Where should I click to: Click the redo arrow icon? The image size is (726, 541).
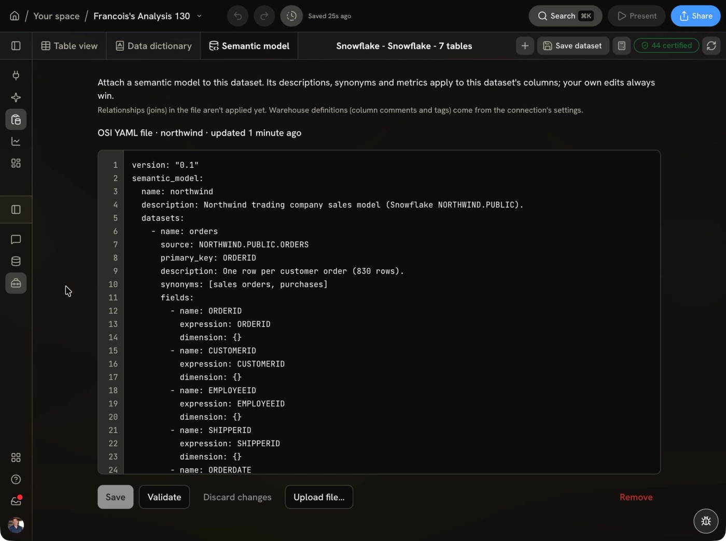pyautogui.click(x=264, y=16)
